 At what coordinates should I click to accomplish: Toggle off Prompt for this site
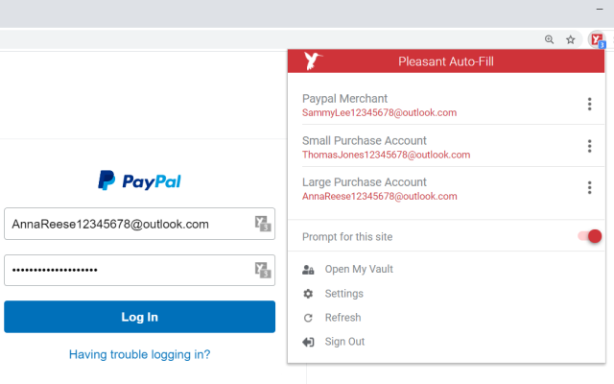pyautogui.click(x=590, y=236)
